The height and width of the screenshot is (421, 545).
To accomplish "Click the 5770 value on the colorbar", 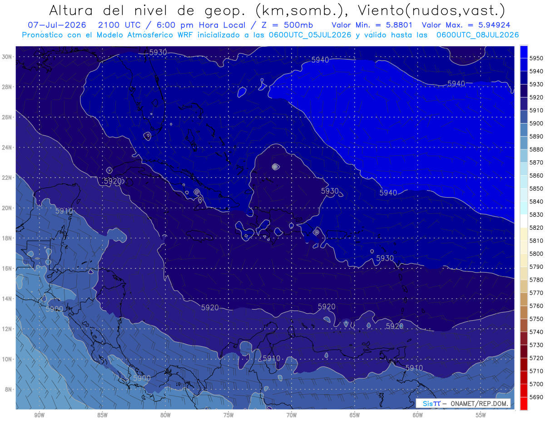I will pyautogui.click(x=536, y=292).
